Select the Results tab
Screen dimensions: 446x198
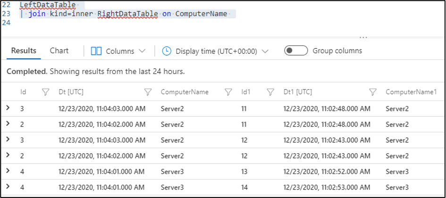point(24,51)
